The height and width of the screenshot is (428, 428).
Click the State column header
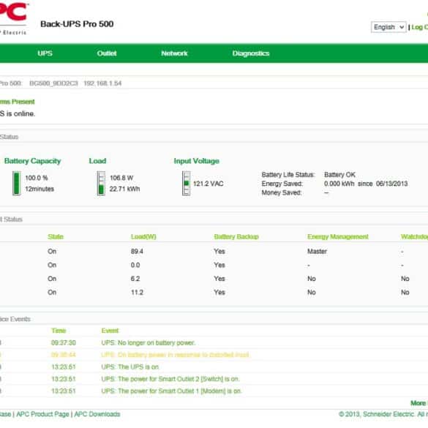pyautogui.click(x=56, y=236)
